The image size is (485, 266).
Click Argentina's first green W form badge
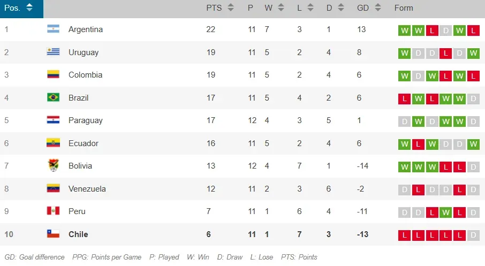404,30
